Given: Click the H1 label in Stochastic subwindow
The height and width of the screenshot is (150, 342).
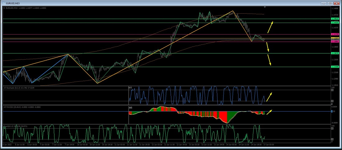Looking at the screenshot, I should [x=131, y=88].
